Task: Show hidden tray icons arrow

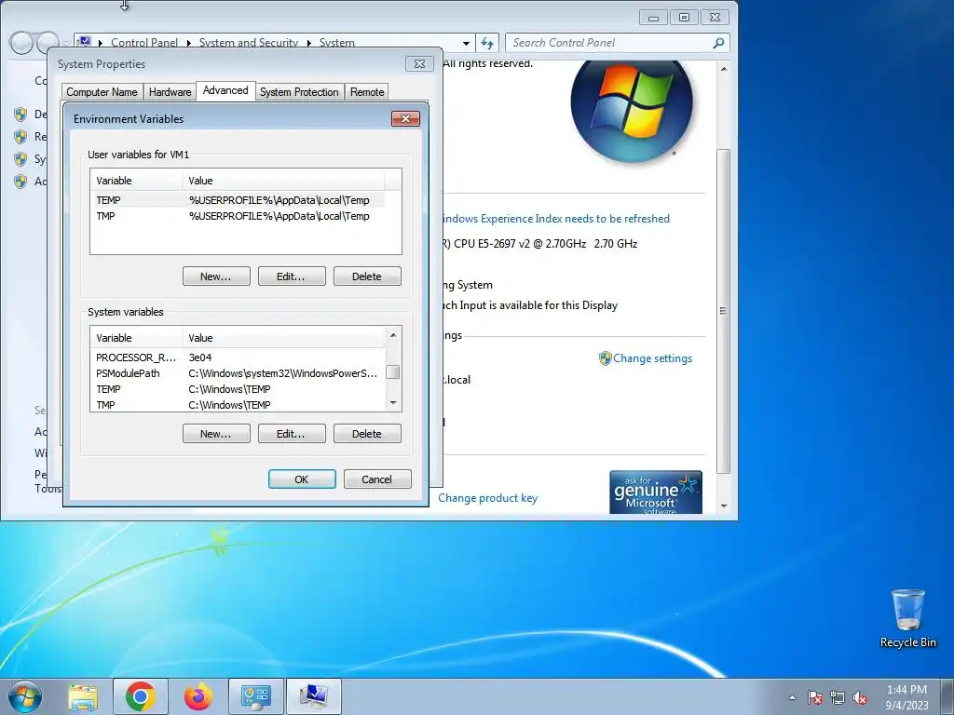Action: coord(792,698)
